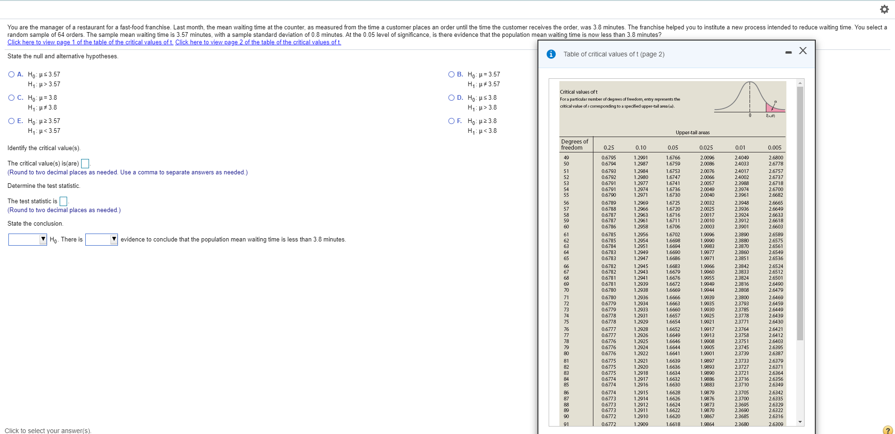Open the 'There is' evidence dropdown
895x434 pixels.
[101, 239]
